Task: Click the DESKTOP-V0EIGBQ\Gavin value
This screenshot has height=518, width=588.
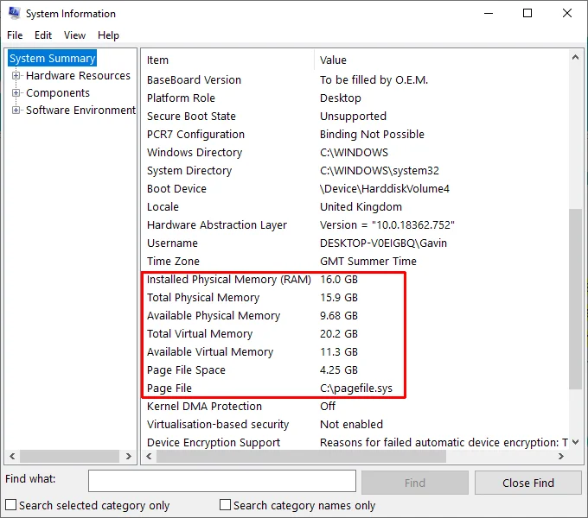Action: coord(383,243)
